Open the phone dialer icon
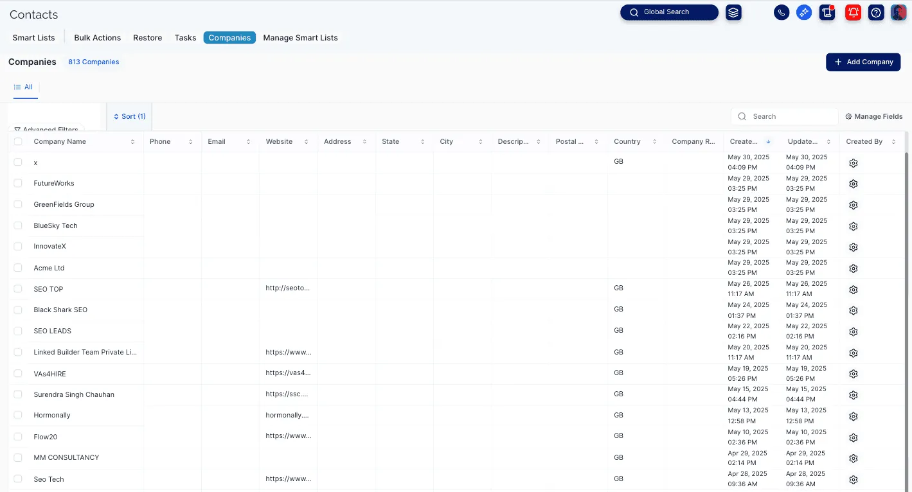 [781, 12]
